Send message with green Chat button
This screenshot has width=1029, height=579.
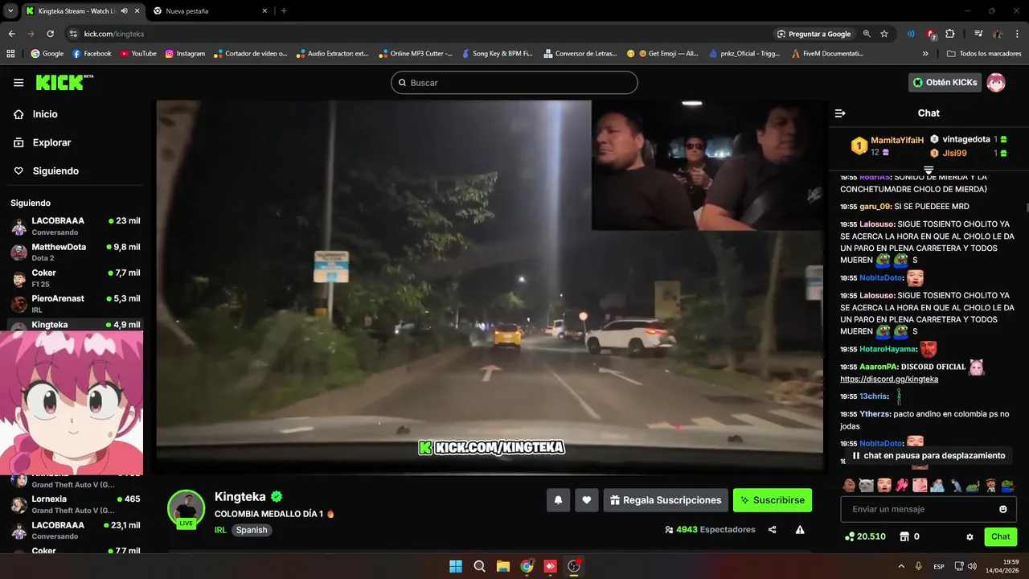pos(1000,536)
